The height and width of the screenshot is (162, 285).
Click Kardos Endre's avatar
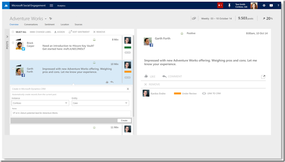[x=146, y=93]
